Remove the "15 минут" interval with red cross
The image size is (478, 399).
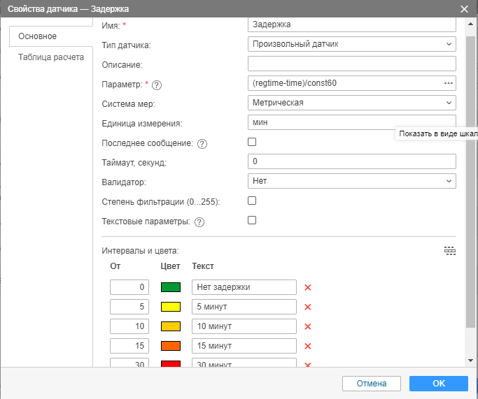coord(307,346)
